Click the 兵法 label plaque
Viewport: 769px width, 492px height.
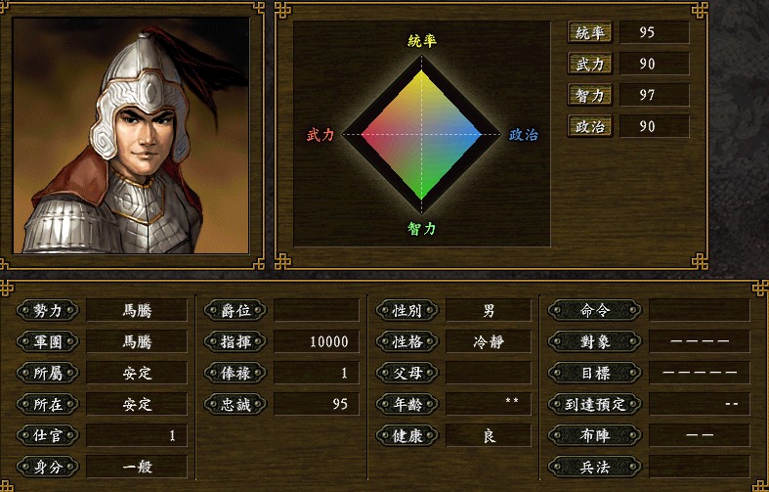coord(595,467)
